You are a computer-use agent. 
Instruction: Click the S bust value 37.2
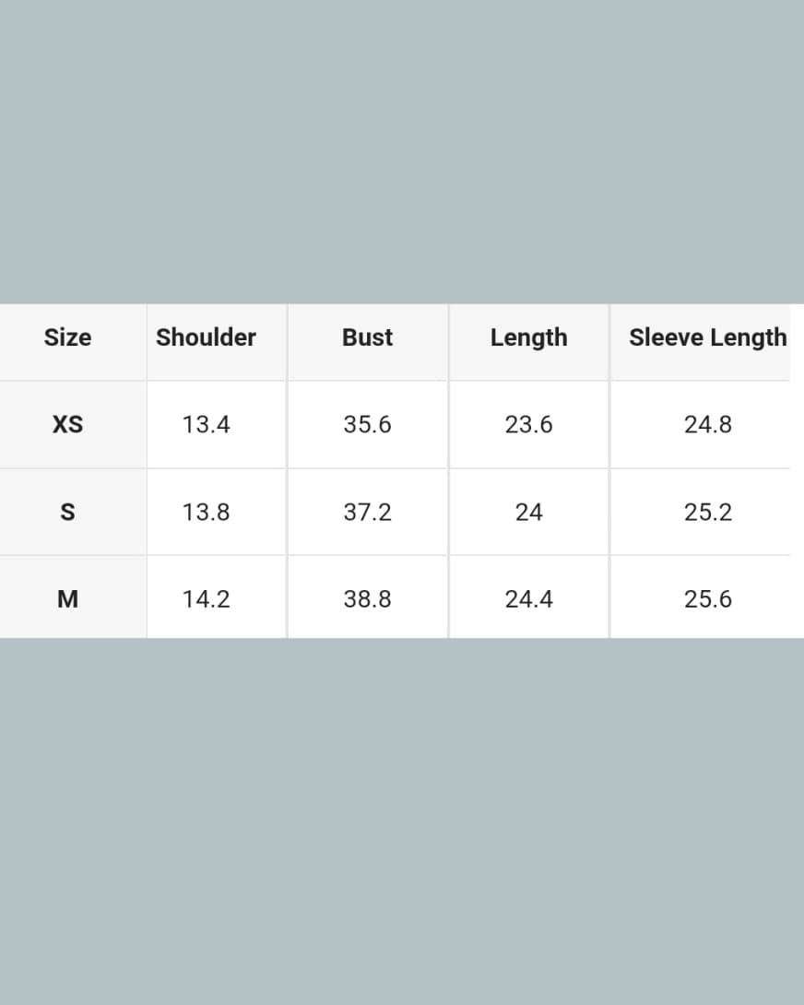(367, 512)
